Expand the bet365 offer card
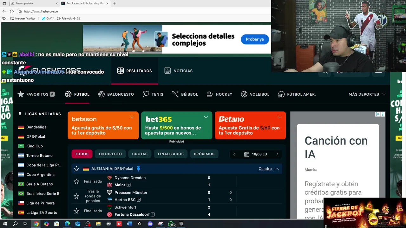 (x=206, y=117)
